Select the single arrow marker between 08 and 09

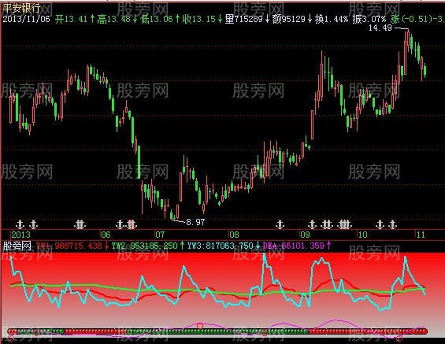(280, 224)
